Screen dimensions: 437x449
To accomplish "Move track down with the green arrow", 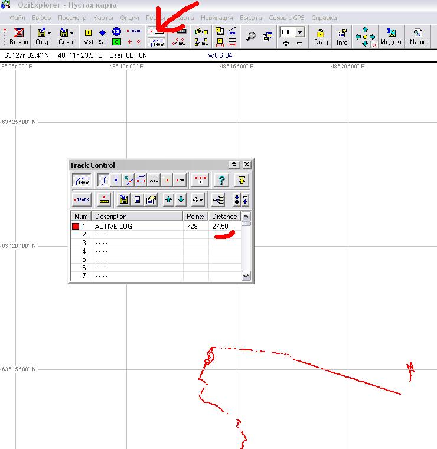I will 181,199.
